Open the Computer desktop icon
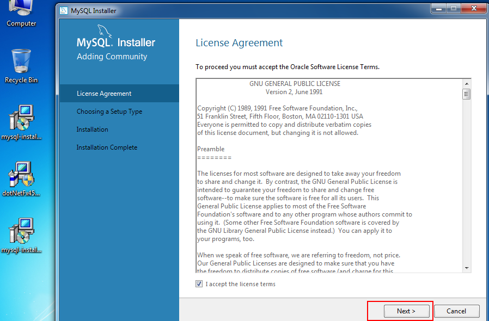The width and height of the screenshot is (489, 321). pos(21,13)
